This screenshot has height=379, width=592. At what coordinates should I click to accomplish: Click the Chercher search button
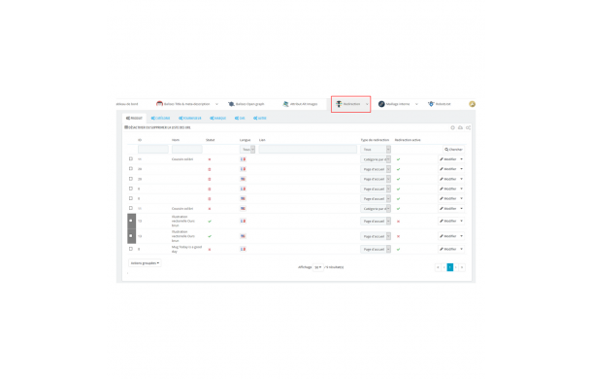point(453,150)
